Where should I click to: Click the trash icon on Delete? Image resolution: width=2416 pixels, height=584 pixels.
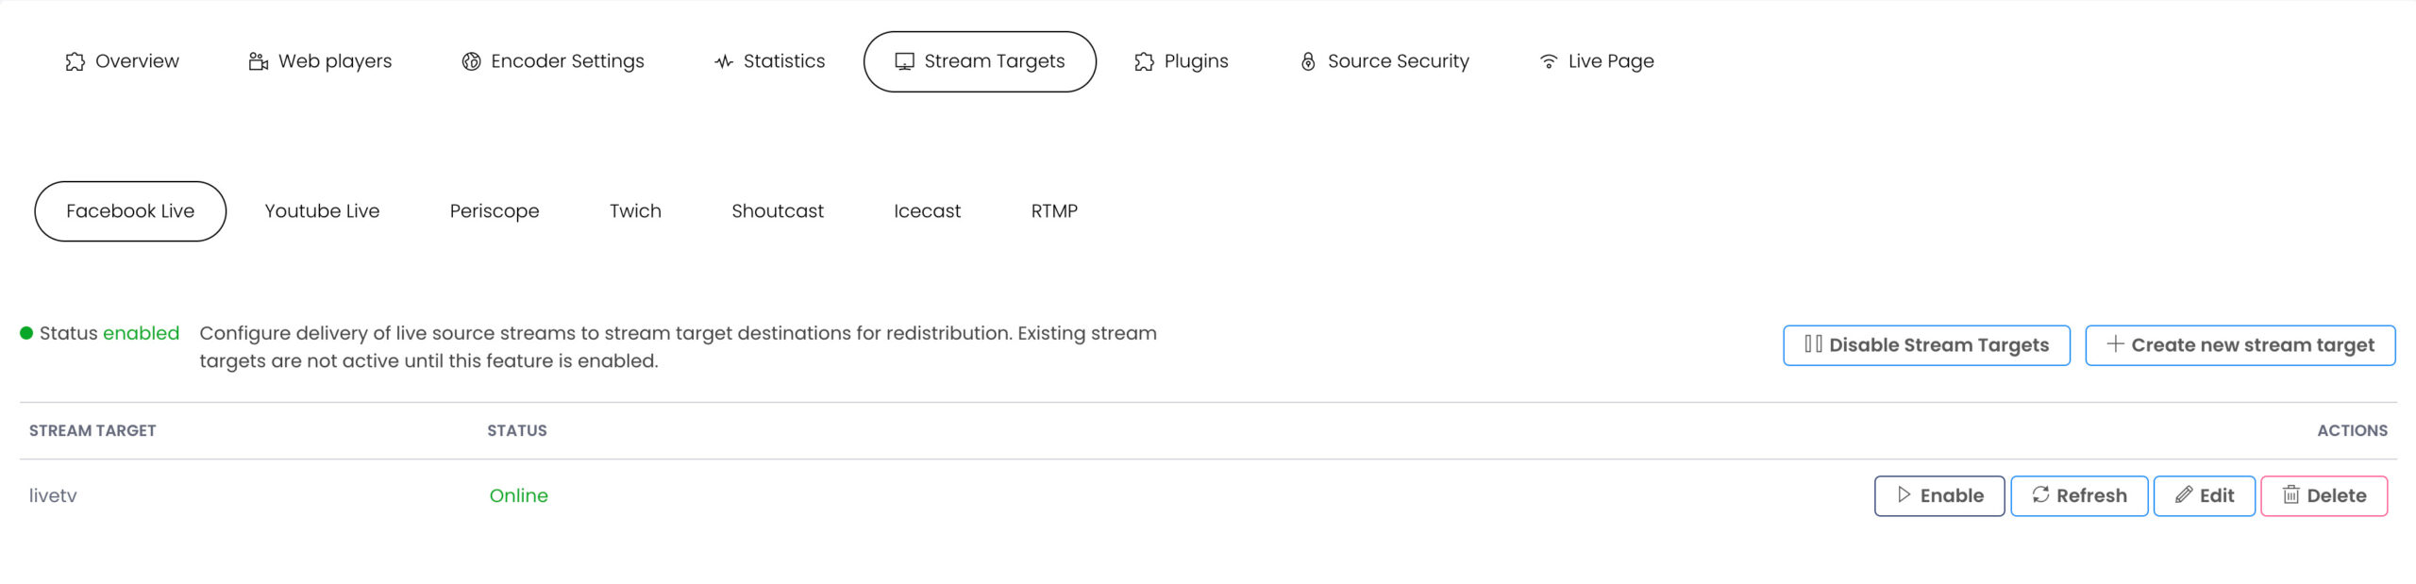click(2290, 494)
